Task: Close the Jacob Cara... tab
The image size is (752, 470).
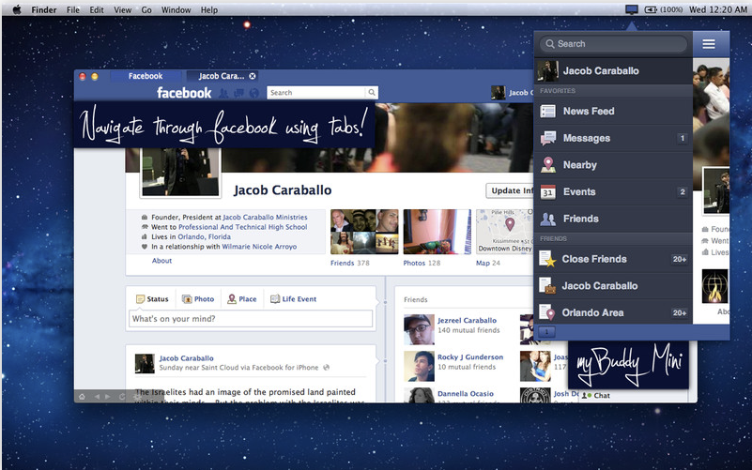Action: [253, 76]
